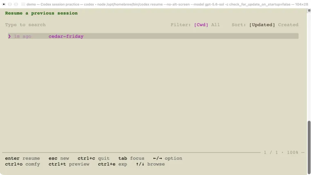This screenshot has width=311, height=175.
Task: Click the 'ctrl+c quit' shortcut hint
Action: 93,158
